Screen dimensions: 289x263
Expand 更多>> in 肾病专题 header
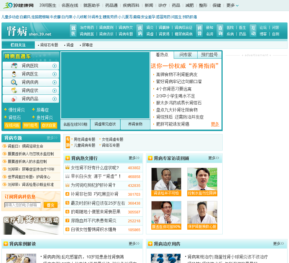pos(52,138)
